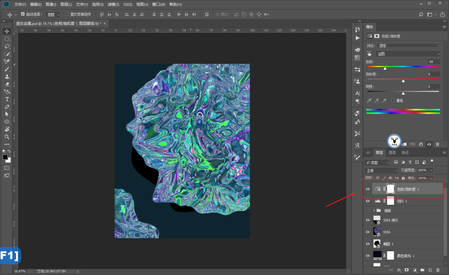Click the 色相 hue slider handle
Viewport: 449px width, 275px height.
pyautogui.click(x=385, y=68)
